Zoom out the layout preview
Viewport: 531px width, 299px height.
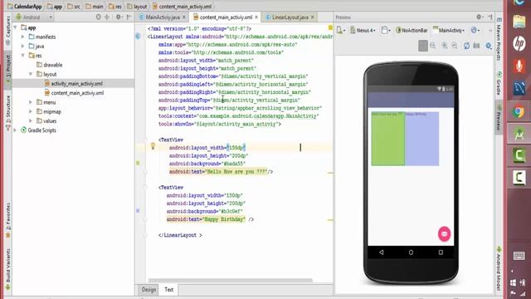455,46
